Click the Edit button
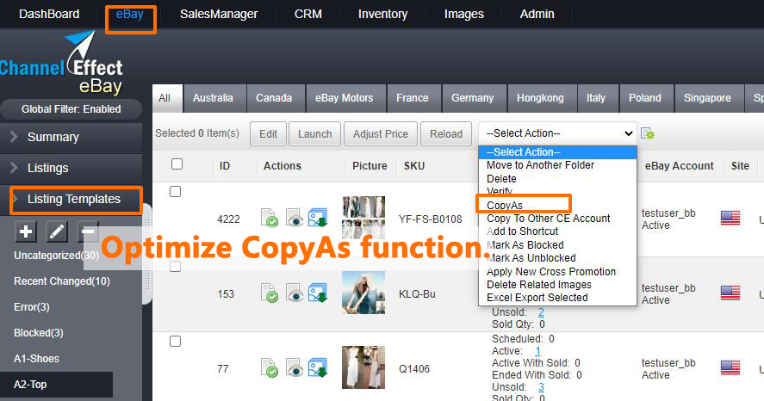Screen dimensions: 764x401 point(268,134)
